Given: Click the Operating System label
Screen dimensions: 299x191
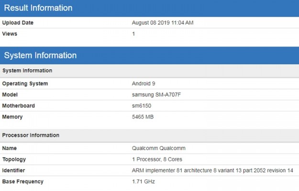Looking at the screenshot, I should click(25, 84).
